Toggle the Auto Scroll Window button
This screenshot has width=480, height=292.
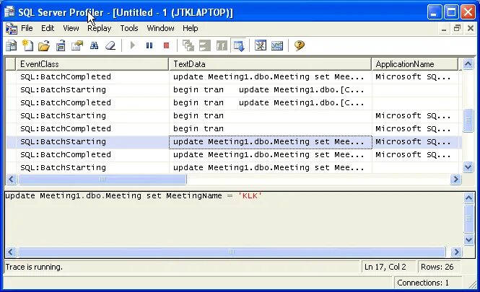238,46
